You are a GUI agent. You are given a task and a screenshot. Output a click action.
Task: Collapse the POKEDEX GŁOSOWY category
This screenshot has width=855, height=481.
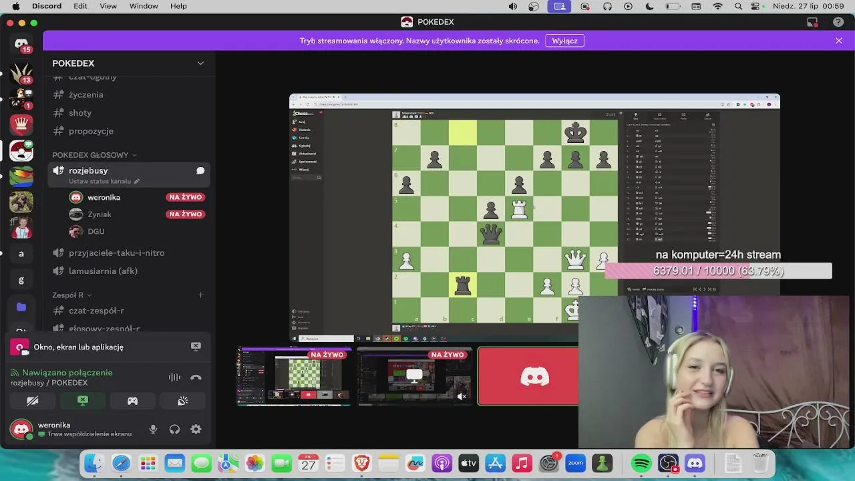[94, 155]
